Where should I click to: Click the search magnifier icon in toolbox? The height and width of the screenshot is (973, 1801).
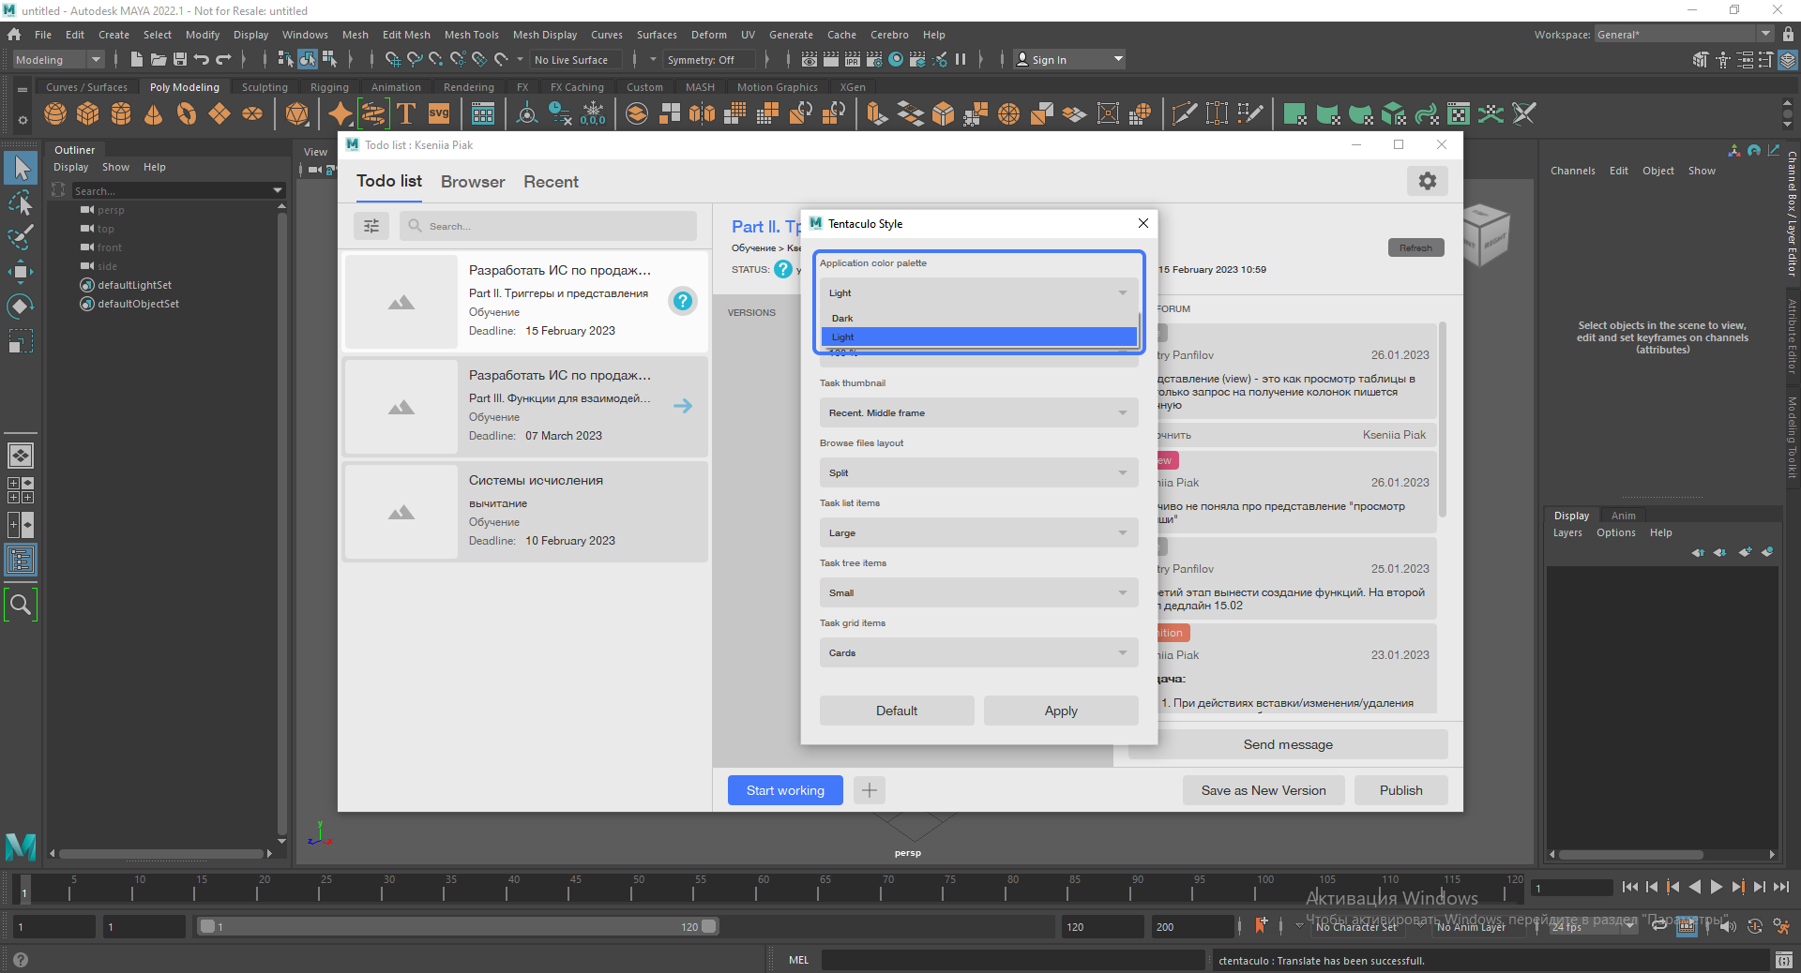click(x=21, y=605)
